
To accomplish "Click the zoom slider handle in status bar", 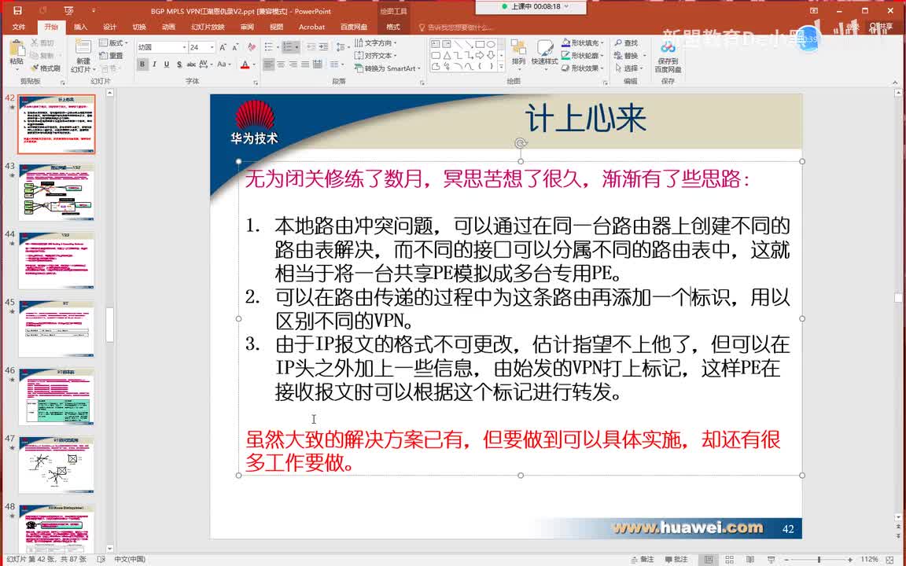I will click(819, 559).
